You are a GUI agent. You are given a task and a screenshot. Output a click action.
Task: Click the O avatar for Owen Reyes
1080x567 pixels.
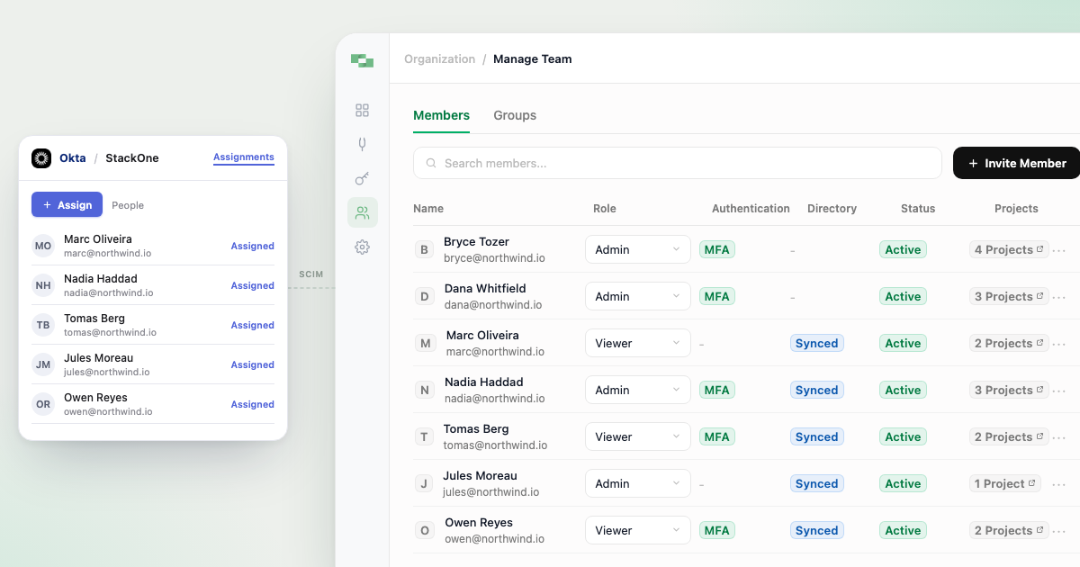(x=424, y=531)
